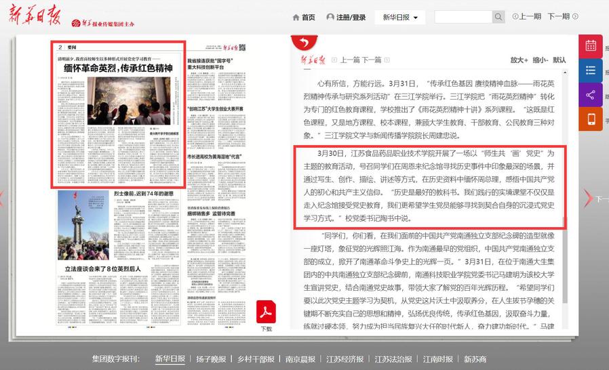
Task: Click inside the search input field
Action: click(x=463, y=17)
